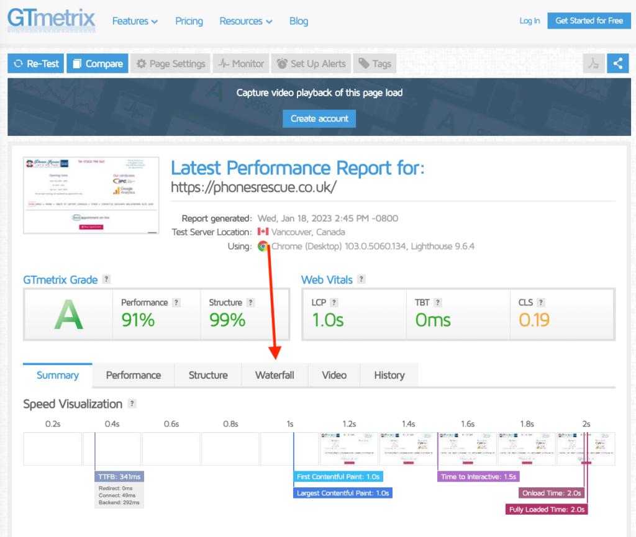Click the report generated date text
Image resolution: width=636 pixels, height=537 pixels.
[328, 219]
